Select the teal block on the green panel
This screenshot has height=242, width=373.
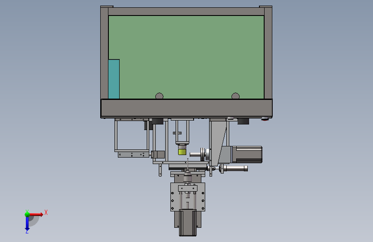114,79
